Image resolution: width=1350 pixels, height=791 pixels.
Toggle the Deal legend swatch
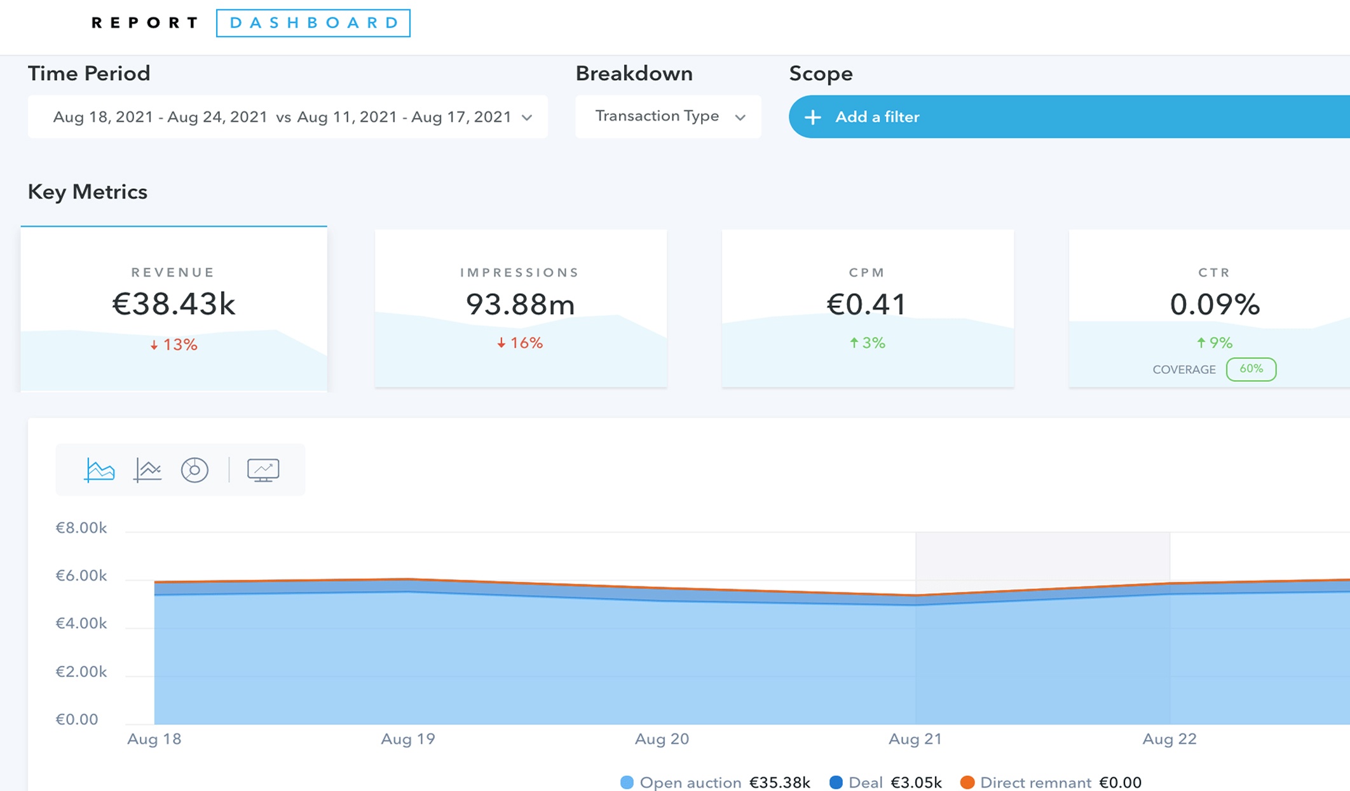click(x=836, y=783)
